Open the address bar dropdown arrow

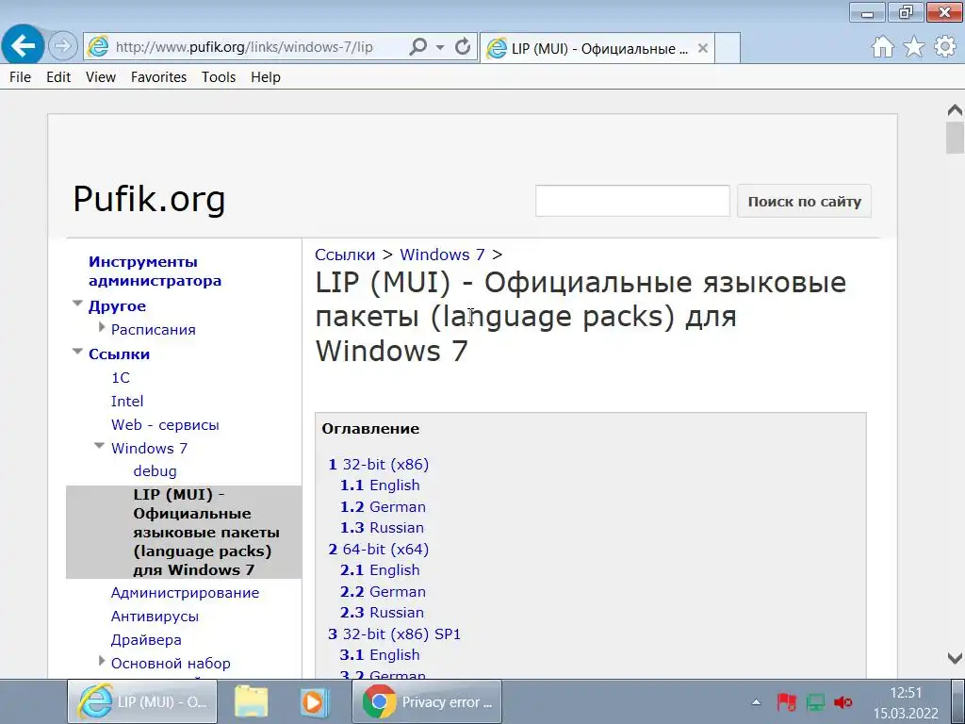[440, 47]
